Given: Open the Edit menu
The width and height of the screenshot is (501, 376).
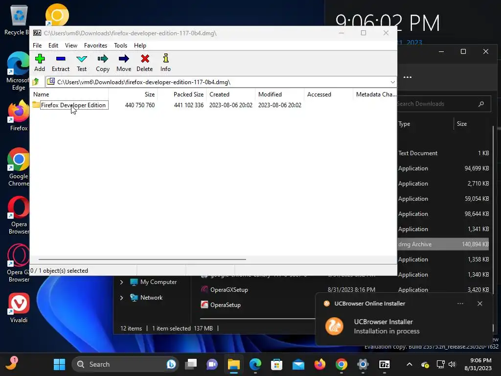Looking at the screenshot, I should (x=53, y=46).
